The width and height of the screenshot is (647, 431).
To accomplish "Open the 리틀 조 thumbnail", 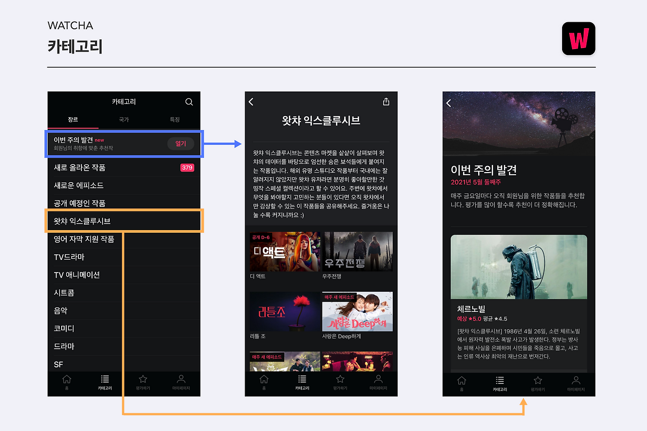I will (285, 311).
